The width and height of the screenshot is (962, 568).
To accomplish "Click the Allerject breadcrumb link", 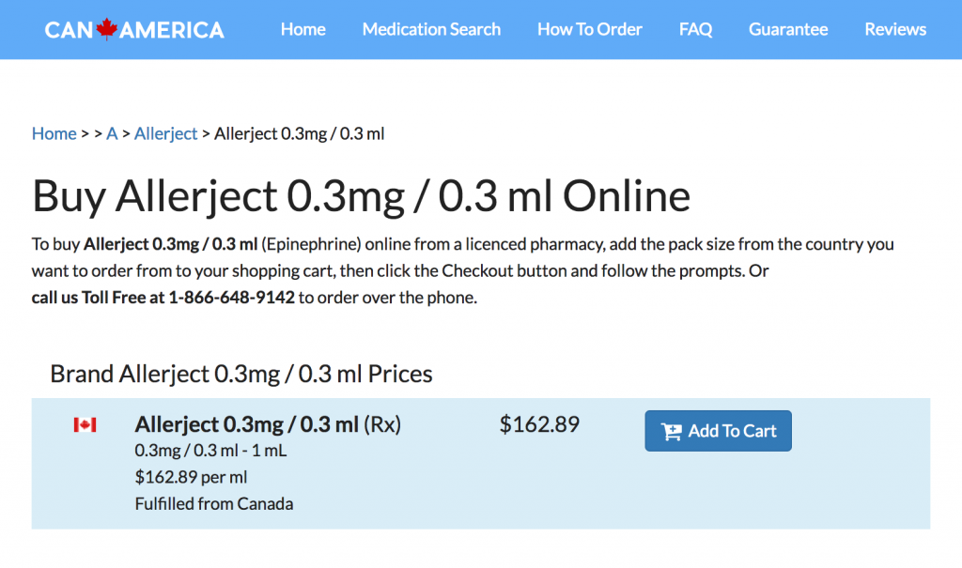I will 165,133.
